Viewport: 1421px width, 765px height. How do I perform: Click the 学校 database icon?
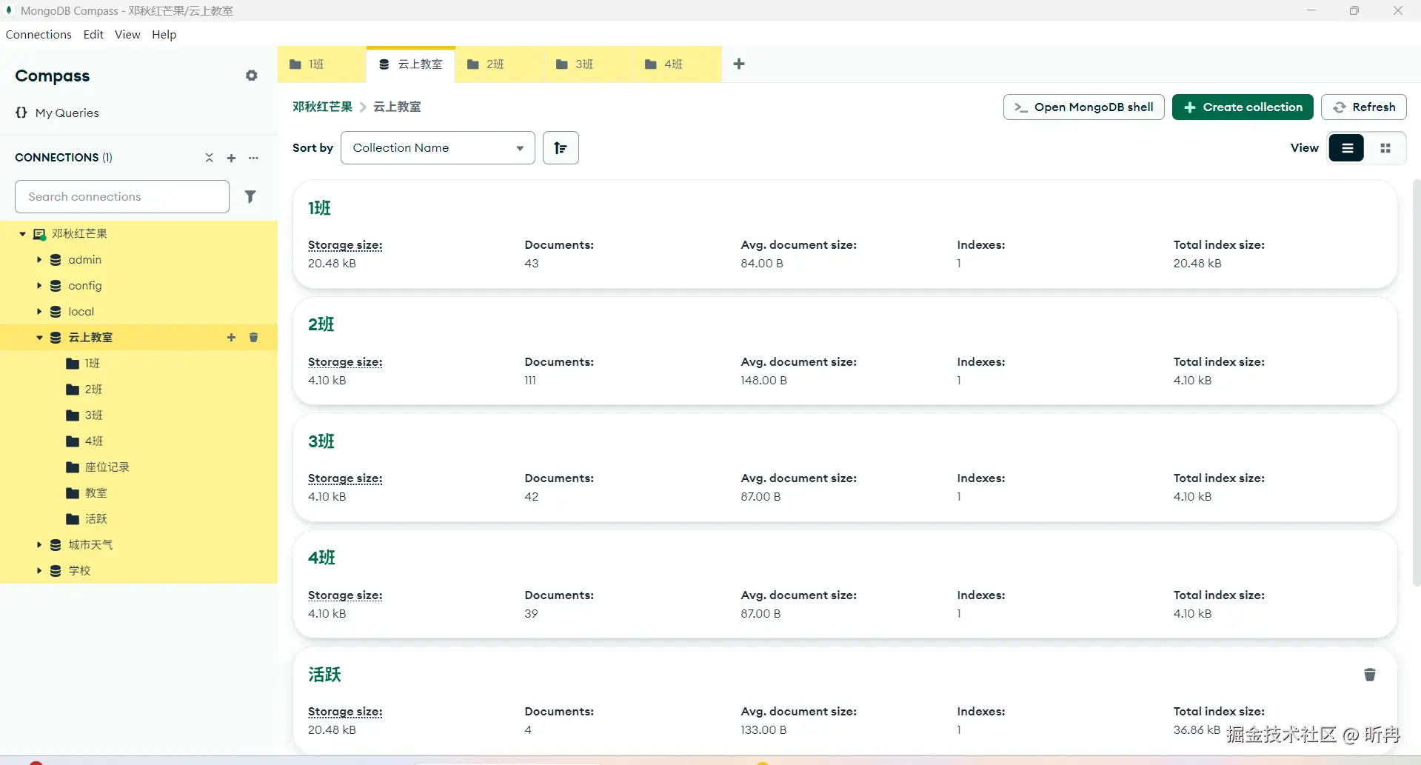[56, 571]
